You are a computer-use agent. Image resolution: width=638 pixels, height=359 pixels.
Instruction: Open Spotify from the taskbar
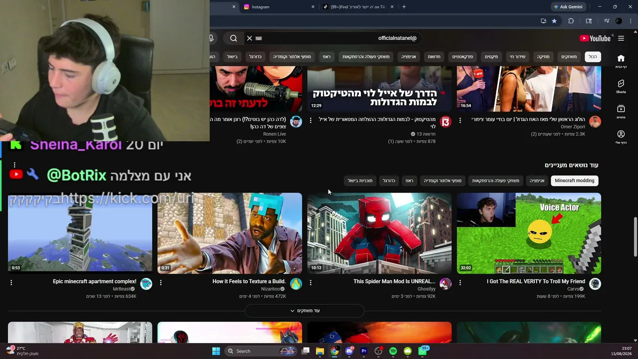[393, 351]
